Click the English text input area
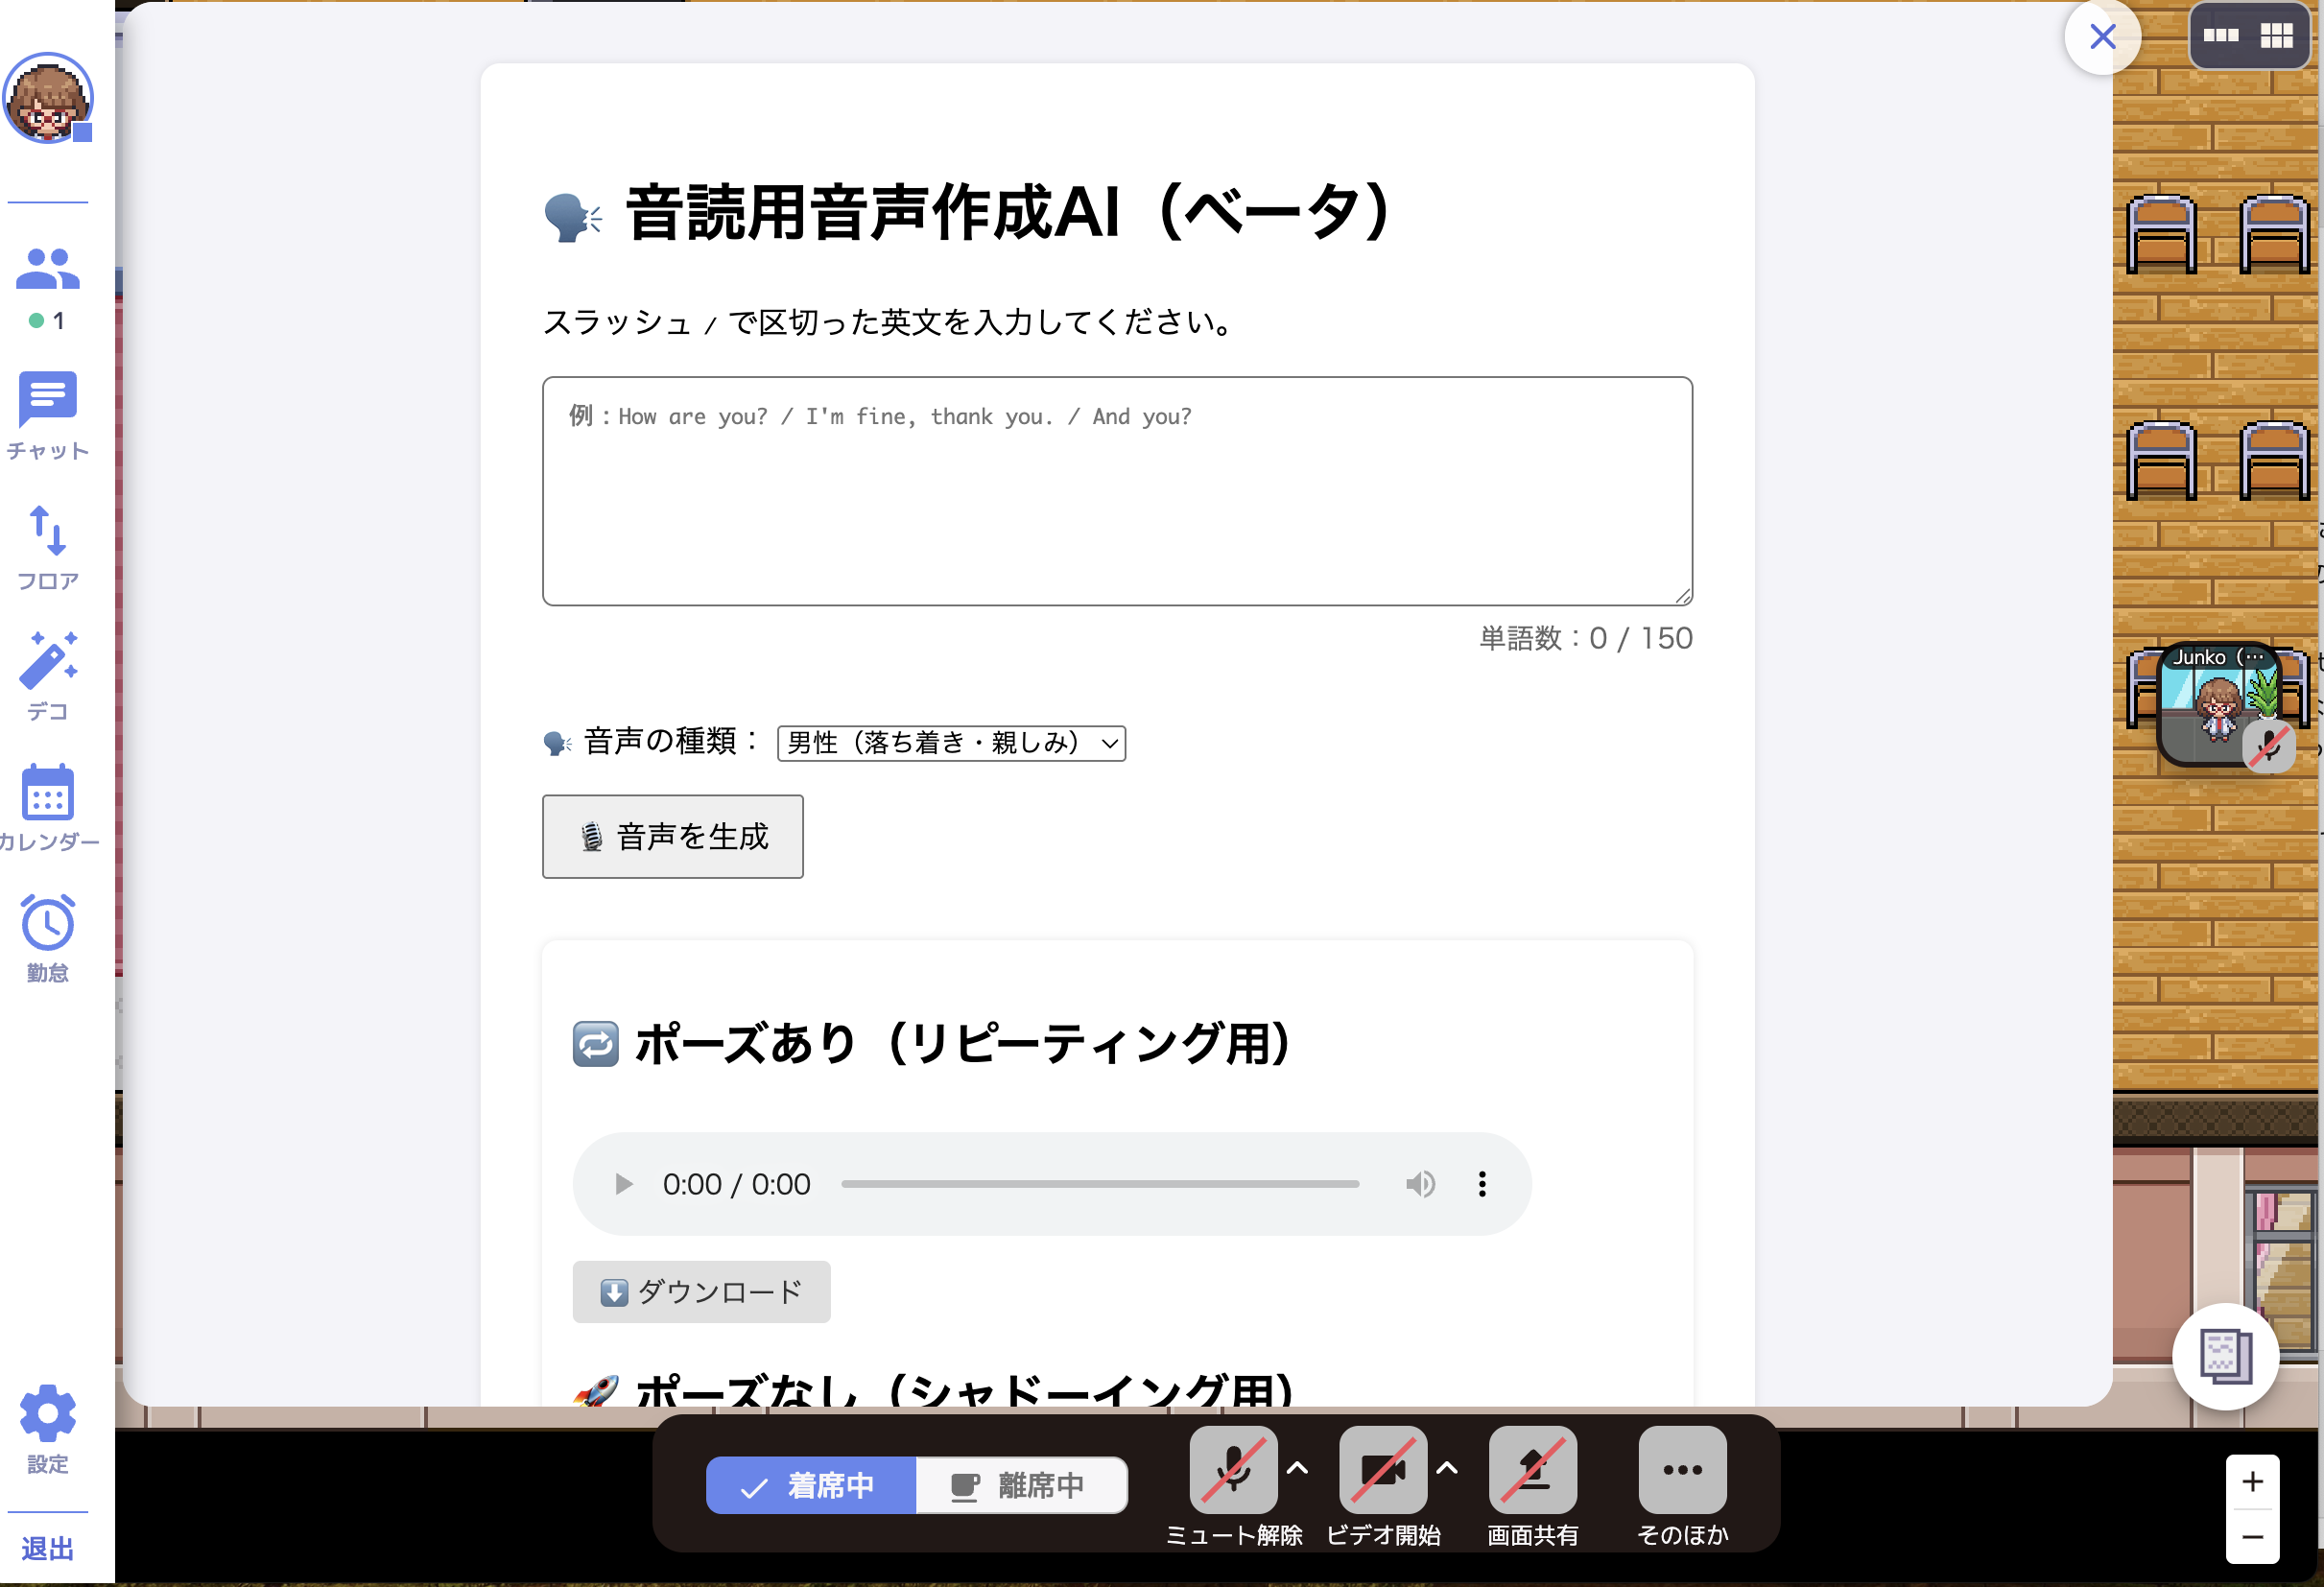 click(x=1116, y=491)
